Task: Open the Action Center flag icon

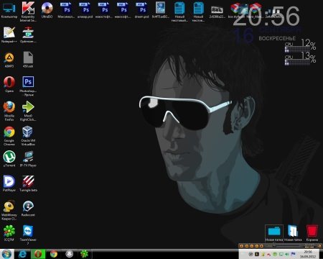Action: [x=293, y=254]
